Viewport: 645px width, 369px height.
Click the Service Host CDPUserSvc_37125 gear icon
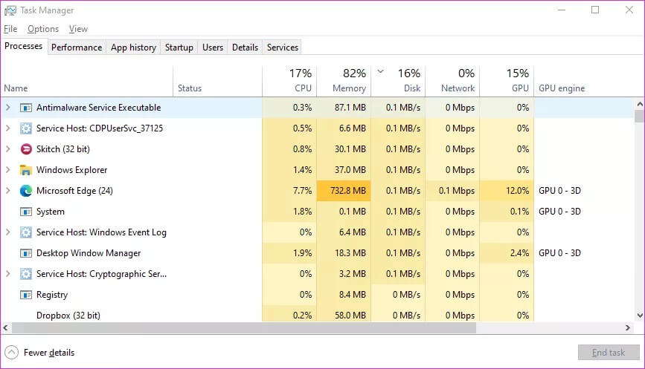click(26, 128)
